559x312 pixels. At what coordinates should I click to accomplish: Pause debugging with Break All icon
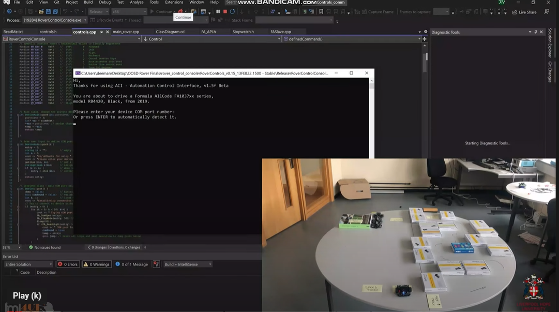coord(218,12)
